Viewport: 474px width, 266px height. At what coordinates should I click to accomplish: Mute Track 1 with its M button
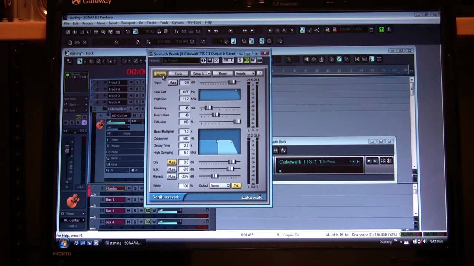click(131, 82)
